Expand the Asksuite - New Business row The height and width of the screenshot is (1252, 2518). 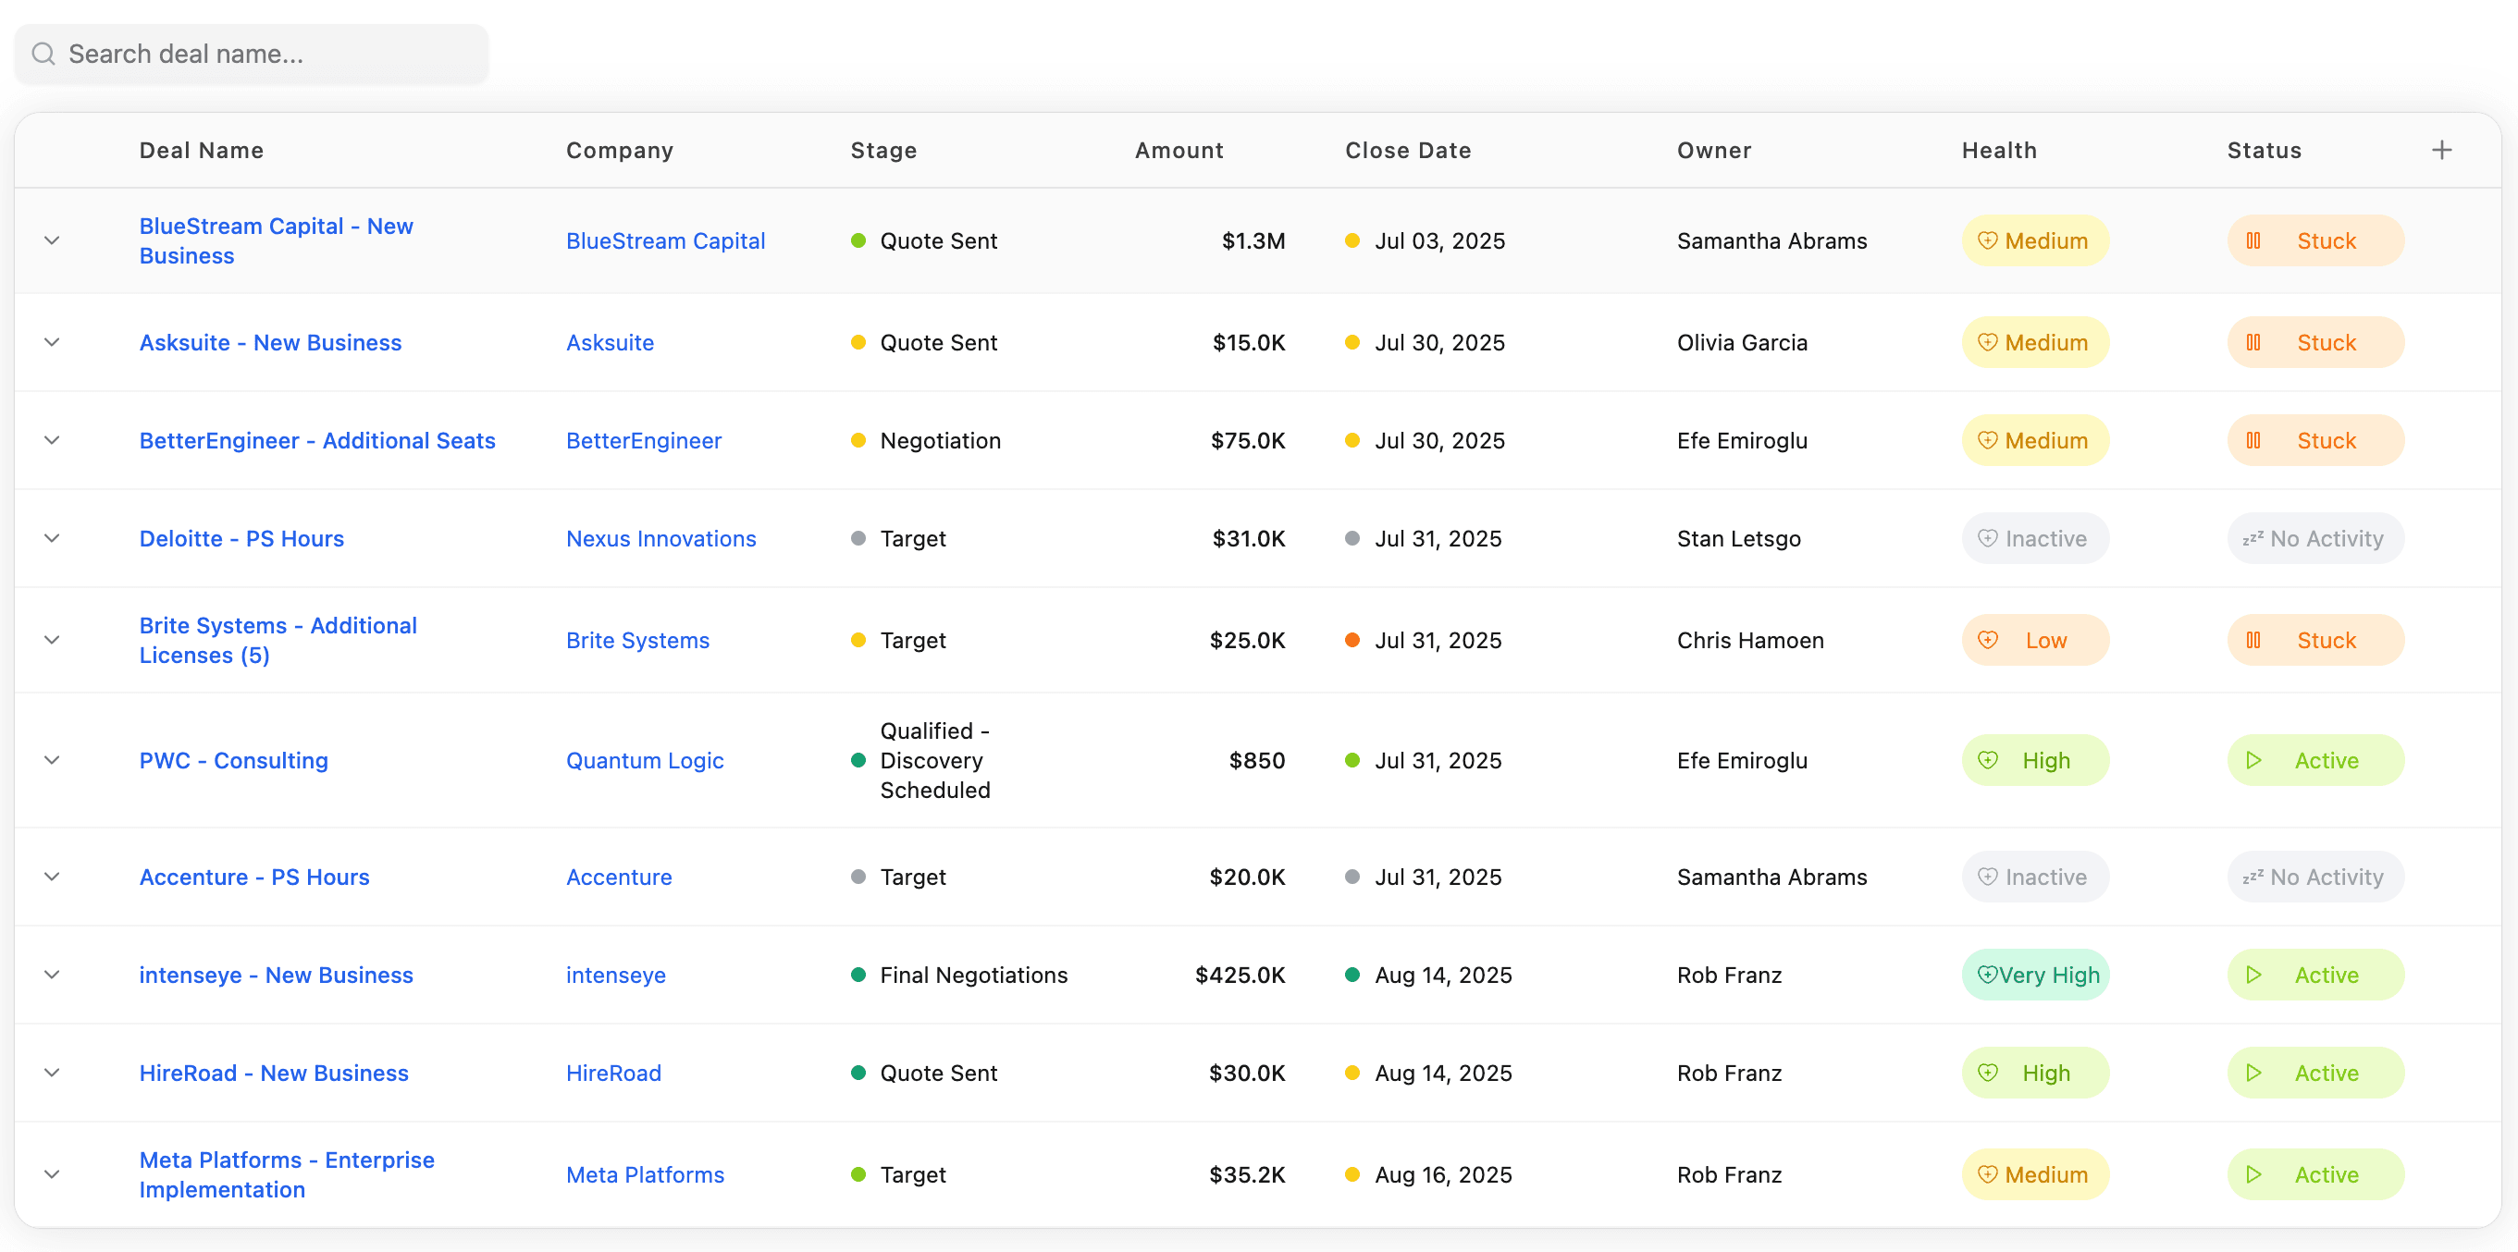coord(52,342)
